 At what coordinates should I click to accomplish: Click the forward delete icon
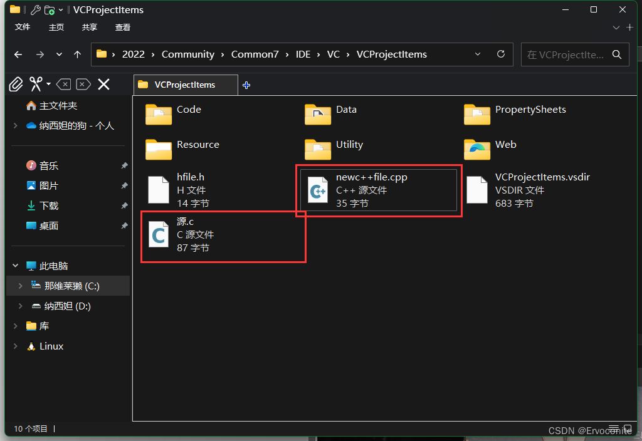pyautogui.click(x=83, y=85)
